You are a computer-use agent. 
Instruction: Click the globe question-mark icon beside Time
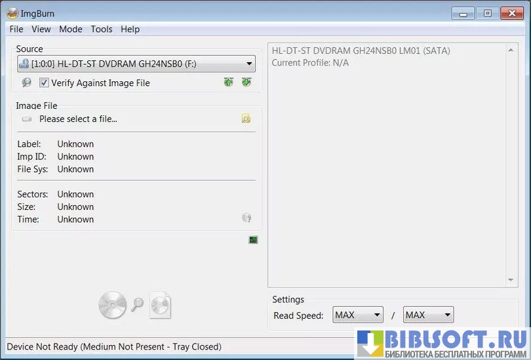click(x=246, y=218)
